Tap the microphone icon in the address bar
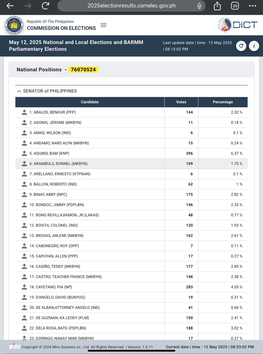 point(199,6)
